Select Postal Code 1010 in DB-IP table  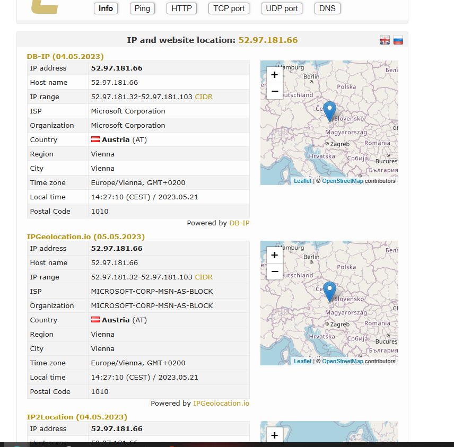pos(100,212)
